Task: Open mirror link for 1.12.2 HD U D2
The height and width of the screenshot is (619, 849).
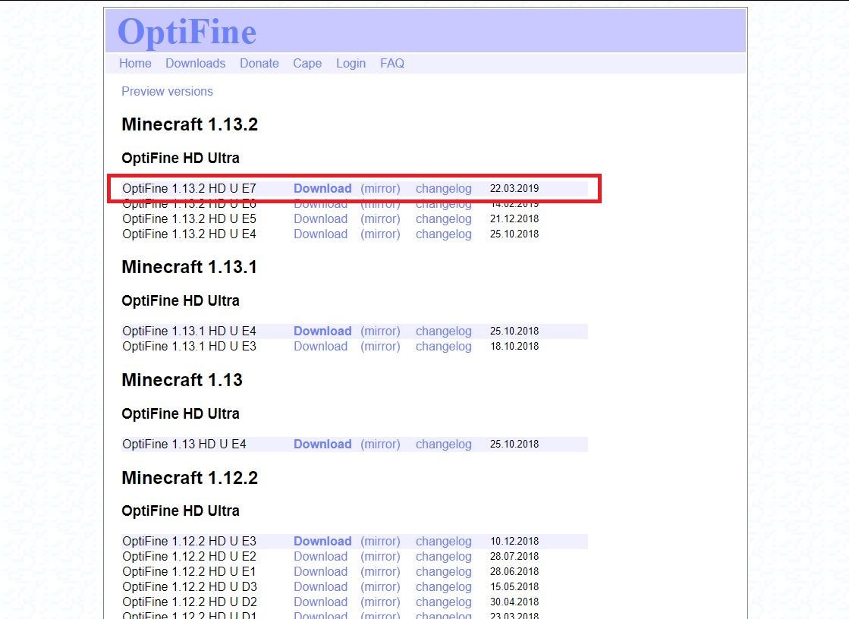Action: (381, 602)
